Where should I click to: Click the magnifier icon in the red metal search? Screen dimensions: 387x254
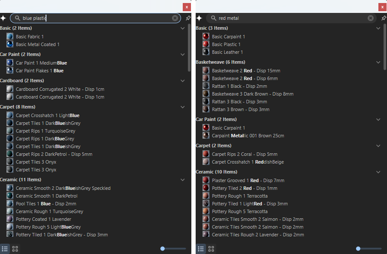coord(213,19)
